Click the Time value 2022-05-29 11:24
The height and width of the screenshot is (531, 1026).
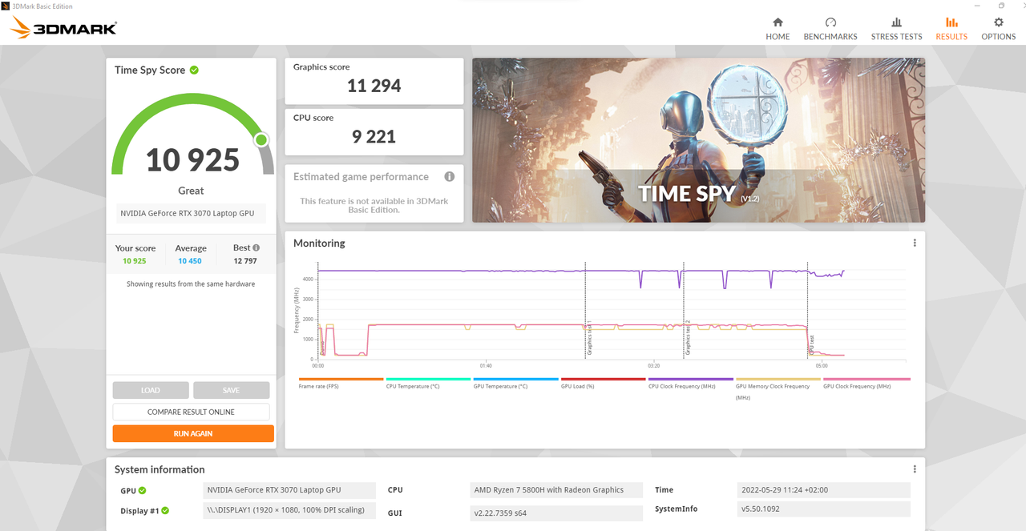click(x=823, y=490)
